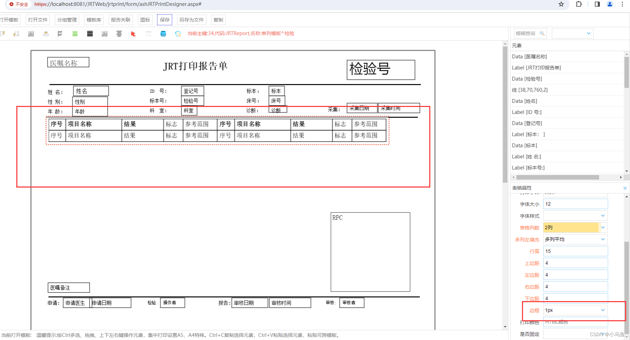Select Label [标本号:] in element list
Image resolution: width=630 pixels, height=340 pixels.
[x=567, y=168]
